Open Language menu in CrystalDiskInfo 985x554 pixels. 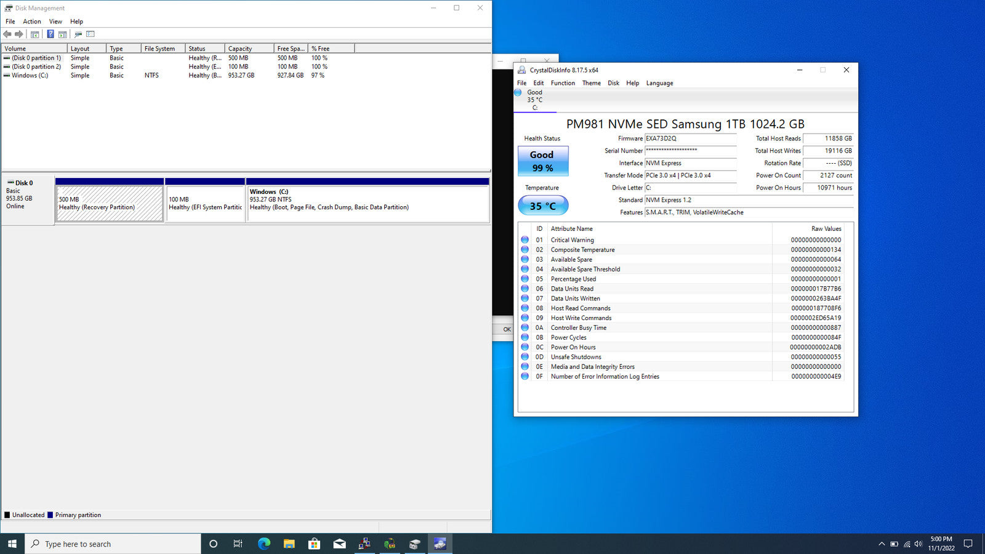pyautogui.click(x=659, y=83)
